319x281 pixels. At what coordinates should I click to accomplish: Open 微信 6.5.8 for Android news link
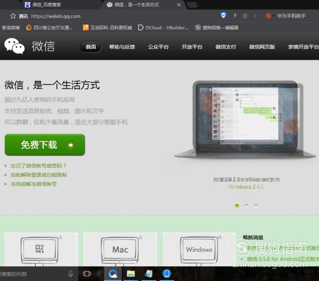[x=283, y=259]
